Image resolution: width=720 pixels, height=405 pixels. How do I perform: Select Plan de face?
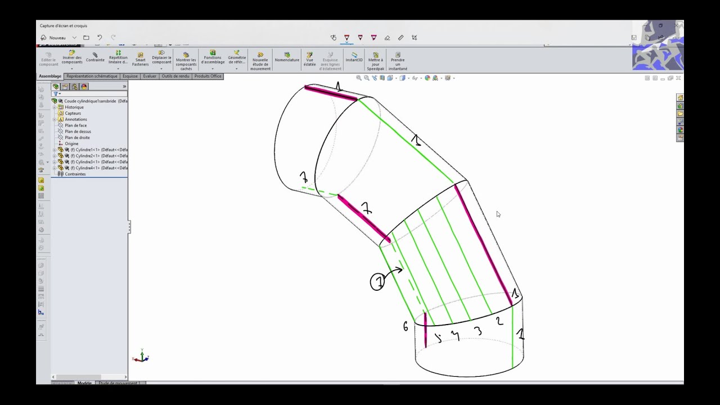[x=75, y=125]
